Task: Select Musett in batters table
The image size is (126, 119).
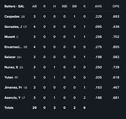Action: tap(10, 37)
